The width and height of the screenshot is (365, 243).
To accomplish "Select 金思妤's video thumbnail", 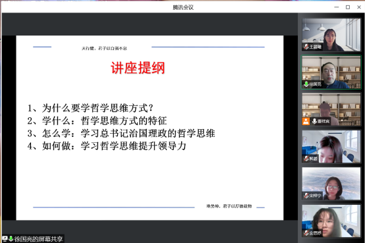I will coord(331,221).
